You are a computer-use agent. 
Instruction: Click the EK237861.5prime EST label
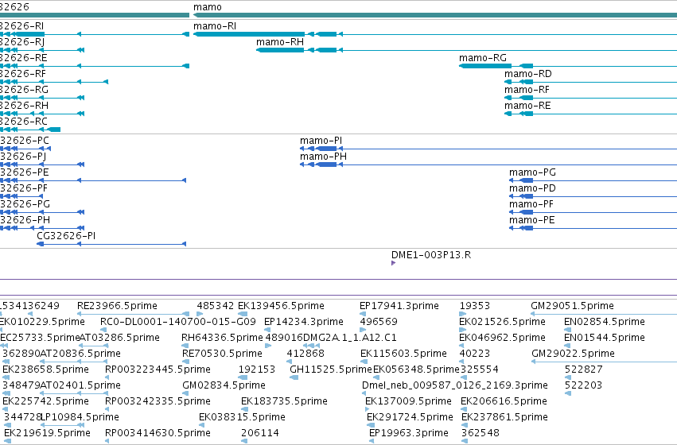[x=504, y=417]
